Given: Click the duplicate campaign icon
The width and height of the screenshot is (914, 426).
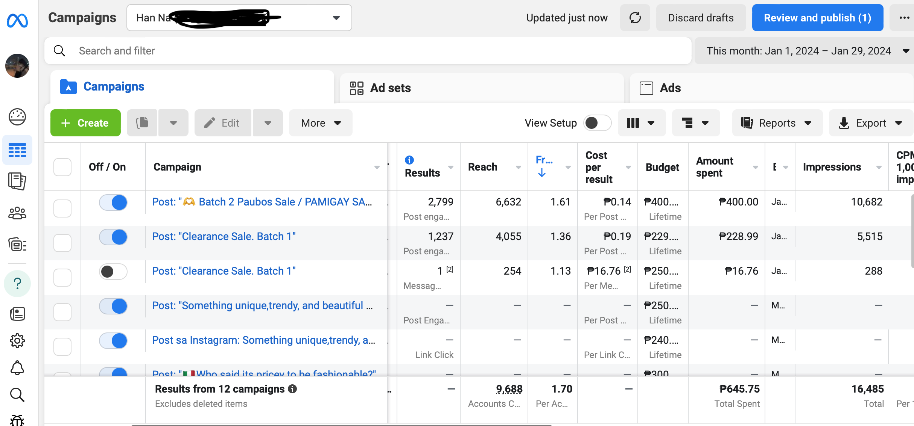Looking at the screenshot, I should pyautogui.click(x=142, y=123).
